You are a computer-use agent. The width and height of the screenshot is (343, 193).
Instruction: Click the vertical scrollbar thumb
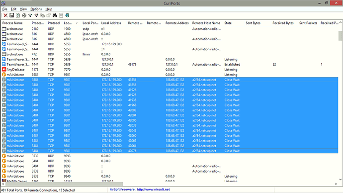340,36
